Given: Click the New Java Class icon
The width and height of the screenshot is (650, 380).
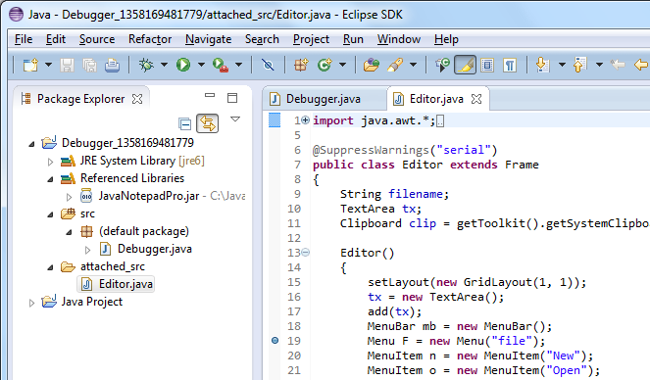Looking at the screenshot, I should tap(325, 65).
